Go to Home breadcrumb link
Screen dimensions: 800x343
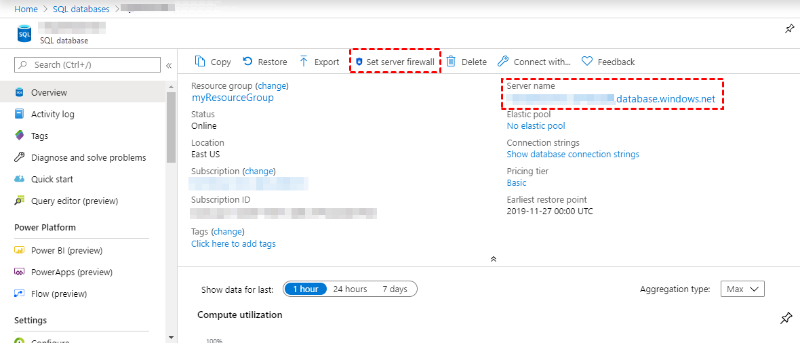(26, 9)
